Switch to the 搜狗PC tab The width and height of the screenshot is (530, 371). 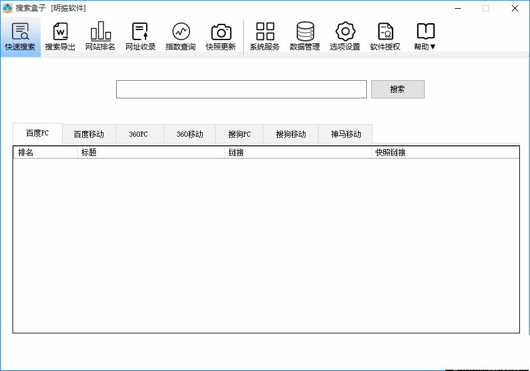point(239,134)
